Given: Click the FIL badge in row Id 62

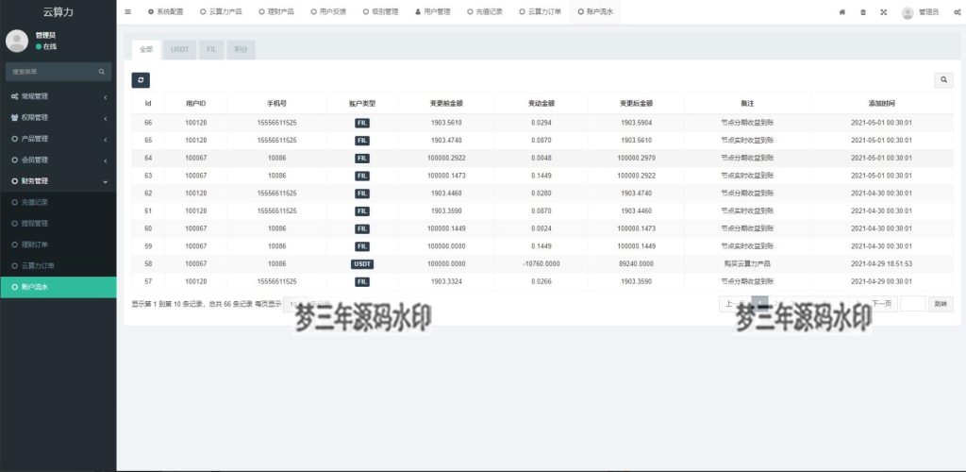Looking at the screenshot, I should 362,194.
